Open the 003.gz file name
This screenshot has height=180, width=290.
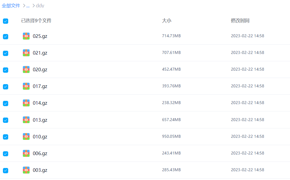tap(40, 170)
